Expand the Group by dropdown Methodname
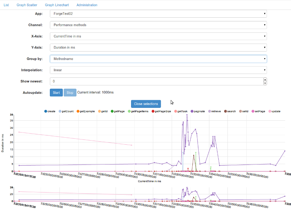291x212 pixels. click(x=158, y=59)
